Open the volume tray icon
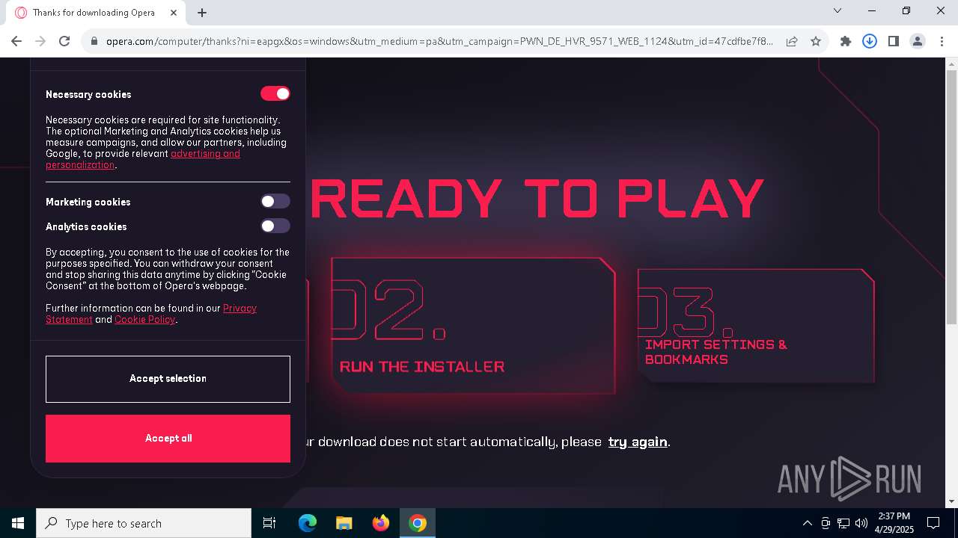The image size is (958, 538). point(861,523)
